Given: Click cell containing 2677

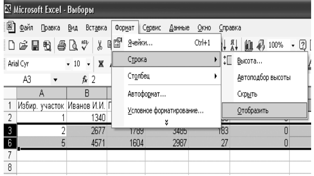Looking at the screenshot, I should pos(87,131).
